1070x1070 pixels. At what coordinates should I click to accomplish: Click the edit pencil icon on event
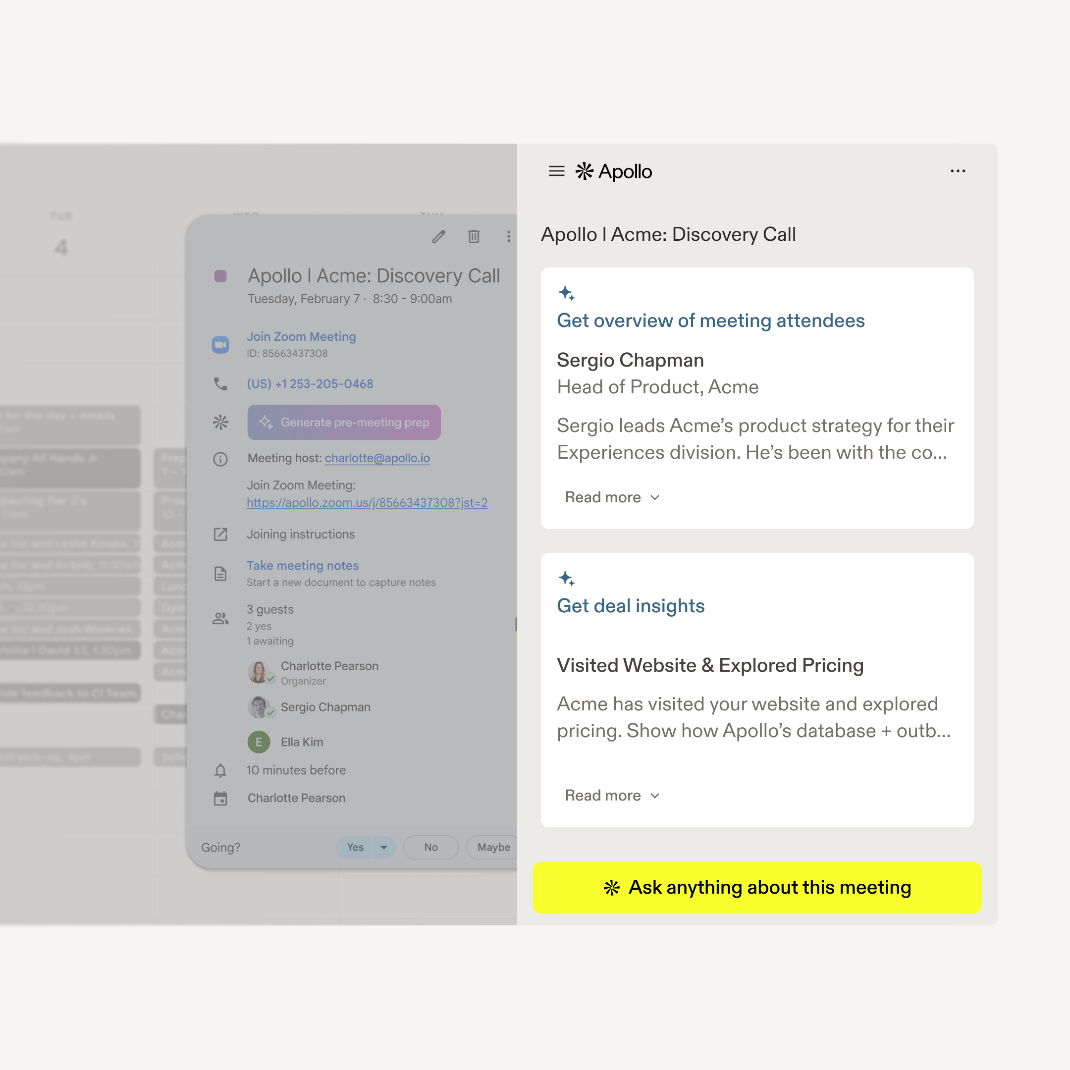pos(438,237)
